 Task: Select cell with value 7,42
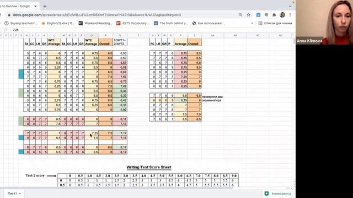coord(120,86)
